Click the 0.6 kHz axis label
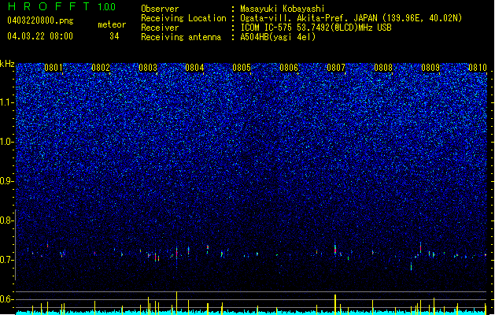Screen dimensions: 495x315 pos(7,299)
